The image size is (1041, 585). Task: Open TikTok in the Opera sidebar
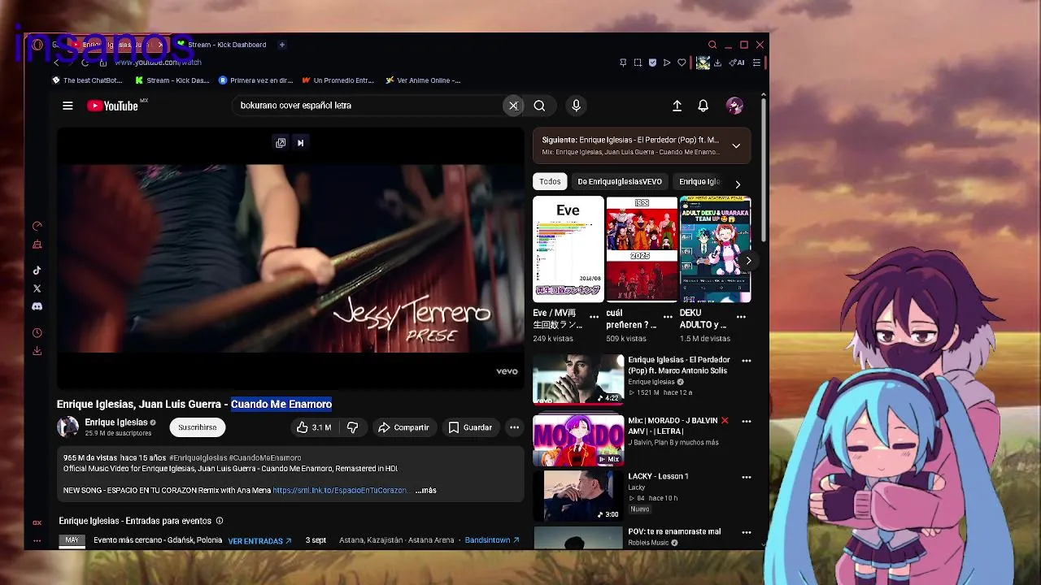pos(37,271)
